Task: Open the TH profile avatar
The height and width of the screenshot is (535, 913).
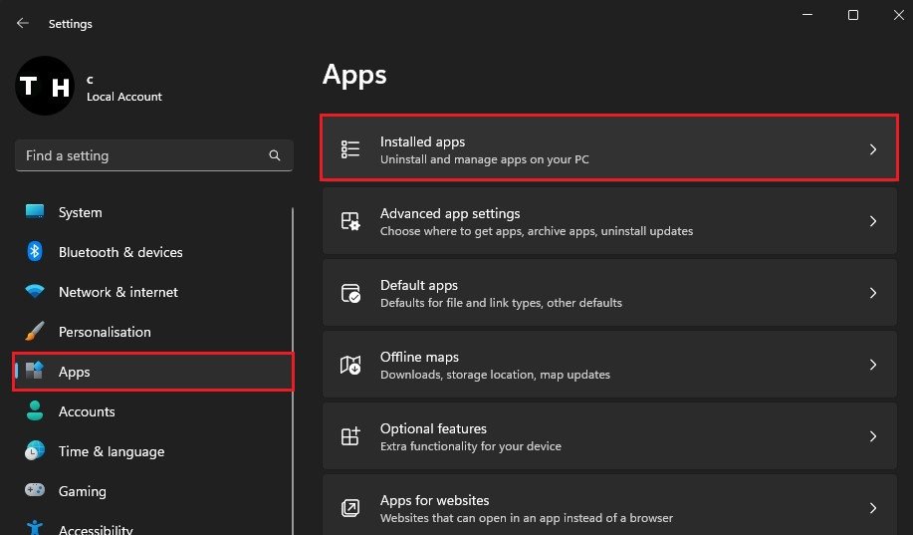Action: tap(45, 86)
